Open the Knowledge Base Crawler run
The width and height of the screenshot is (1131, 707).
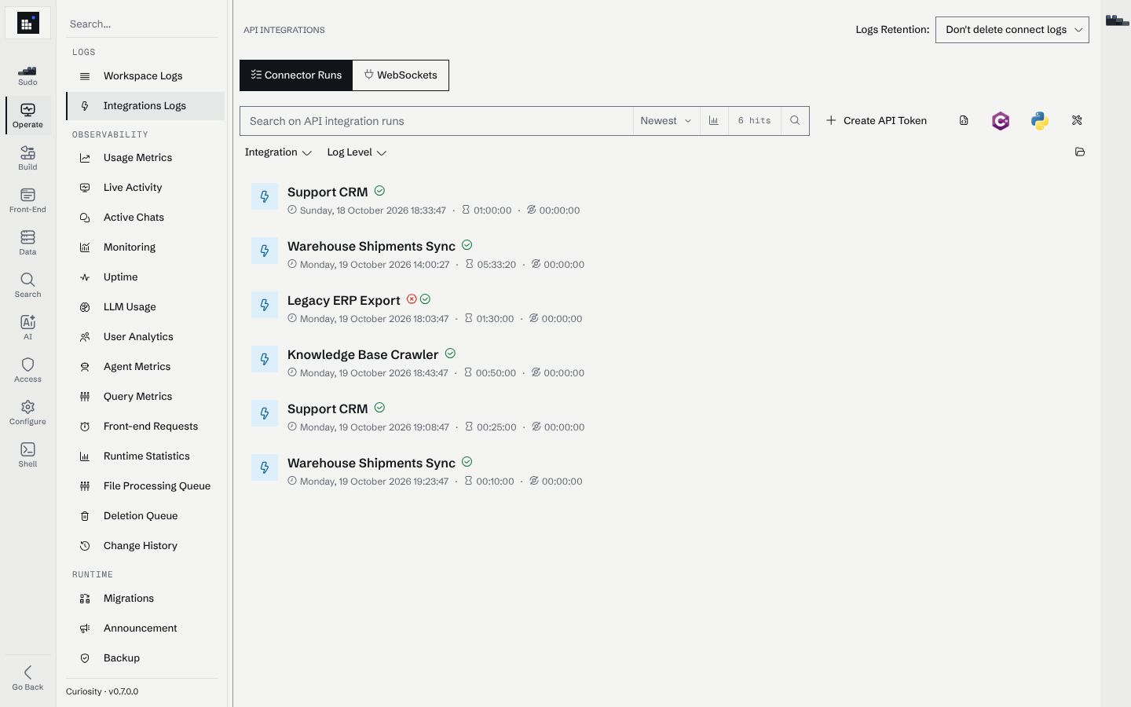pos(363,355)
